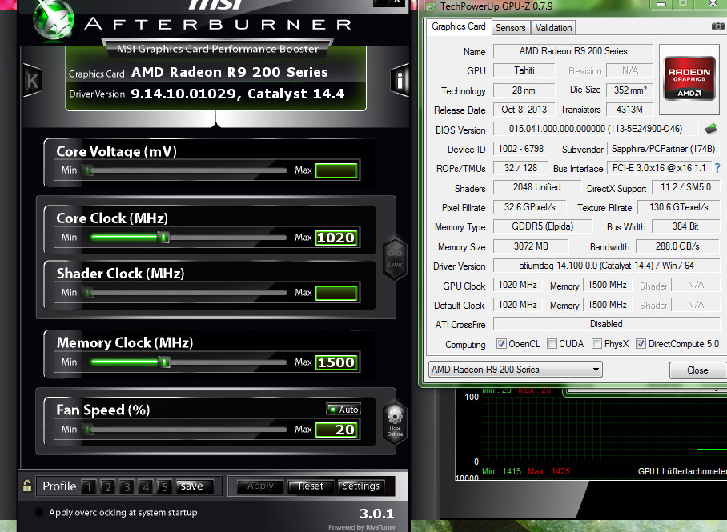Click the GPU1 Lüftertachometer graph label
The height and width of the screenshot is (532, 727).
[682, 471]
